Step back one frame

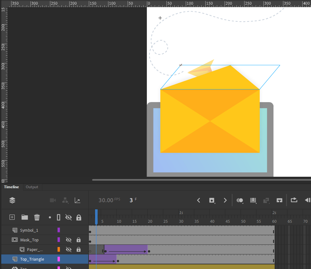pos(199,200)
